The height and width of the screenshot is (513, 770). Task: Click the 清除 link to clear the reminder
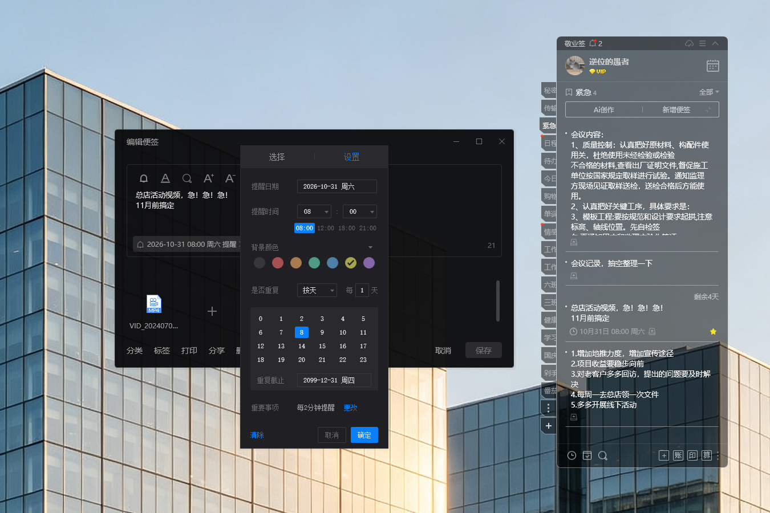(257, 435)
